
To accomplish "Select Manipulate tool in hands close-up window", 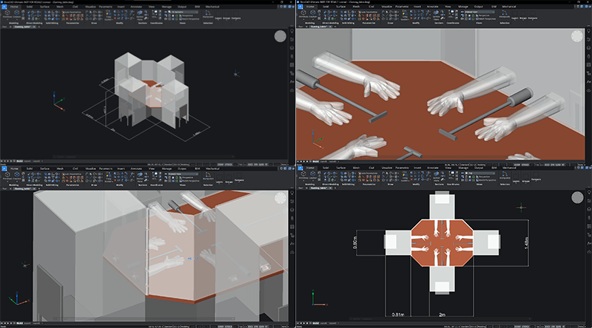I will click(x=505, y=14).
